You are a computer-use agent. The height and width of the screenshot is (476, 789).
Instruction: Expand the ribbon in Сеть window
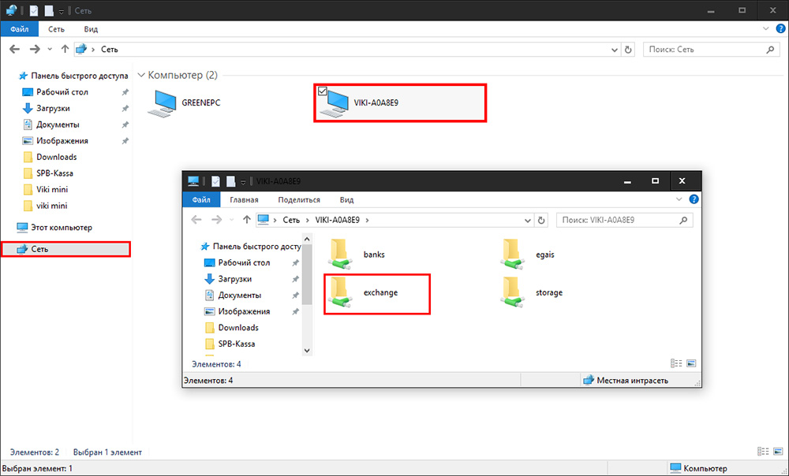[x=766, y=29]
